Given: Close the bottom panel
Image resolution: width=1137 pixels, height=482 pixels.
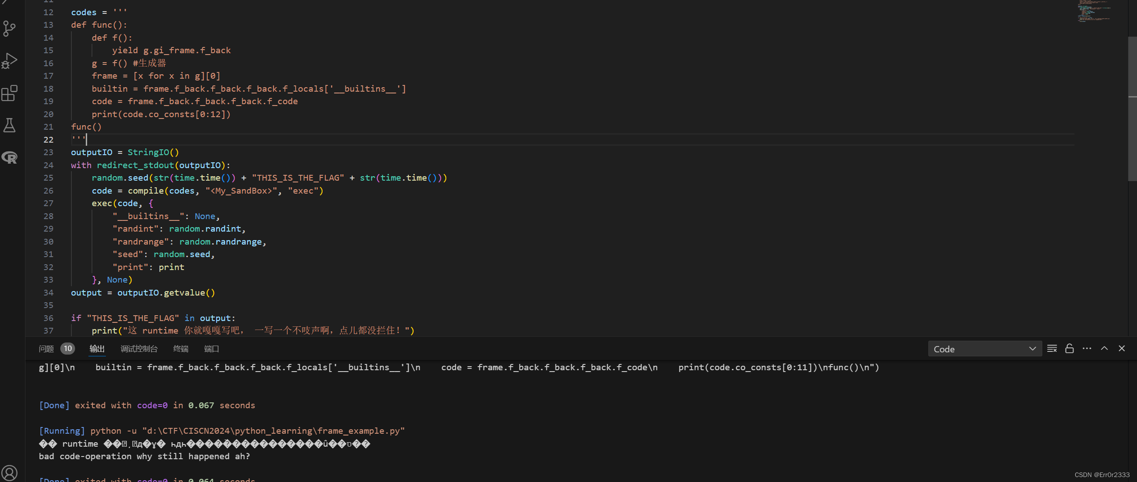Looking at the screenshot, I should (1122, 348).
